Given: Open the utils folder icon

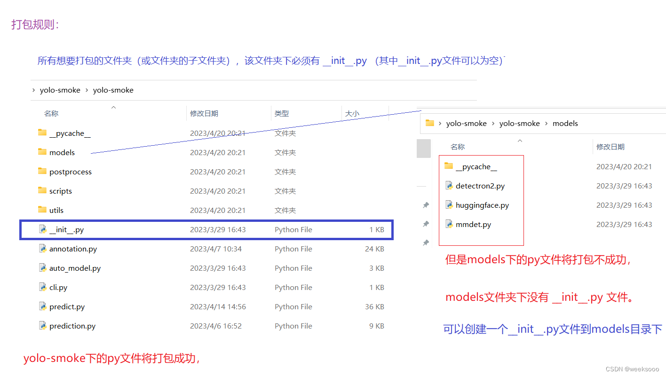Looking at the screenshot, I should coord(42,210).
